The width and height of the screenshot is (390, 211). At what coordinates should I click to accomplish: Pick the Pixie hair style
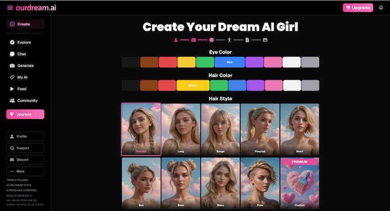(x=260, y=183)
